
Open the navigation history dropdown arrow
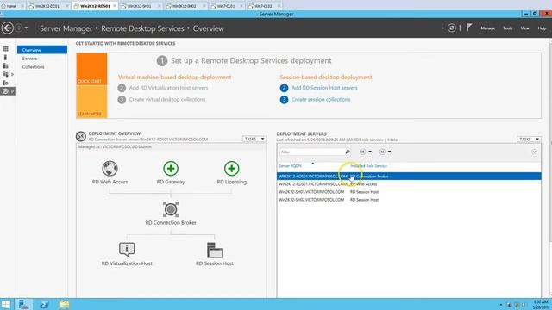(x=27, y=28)
